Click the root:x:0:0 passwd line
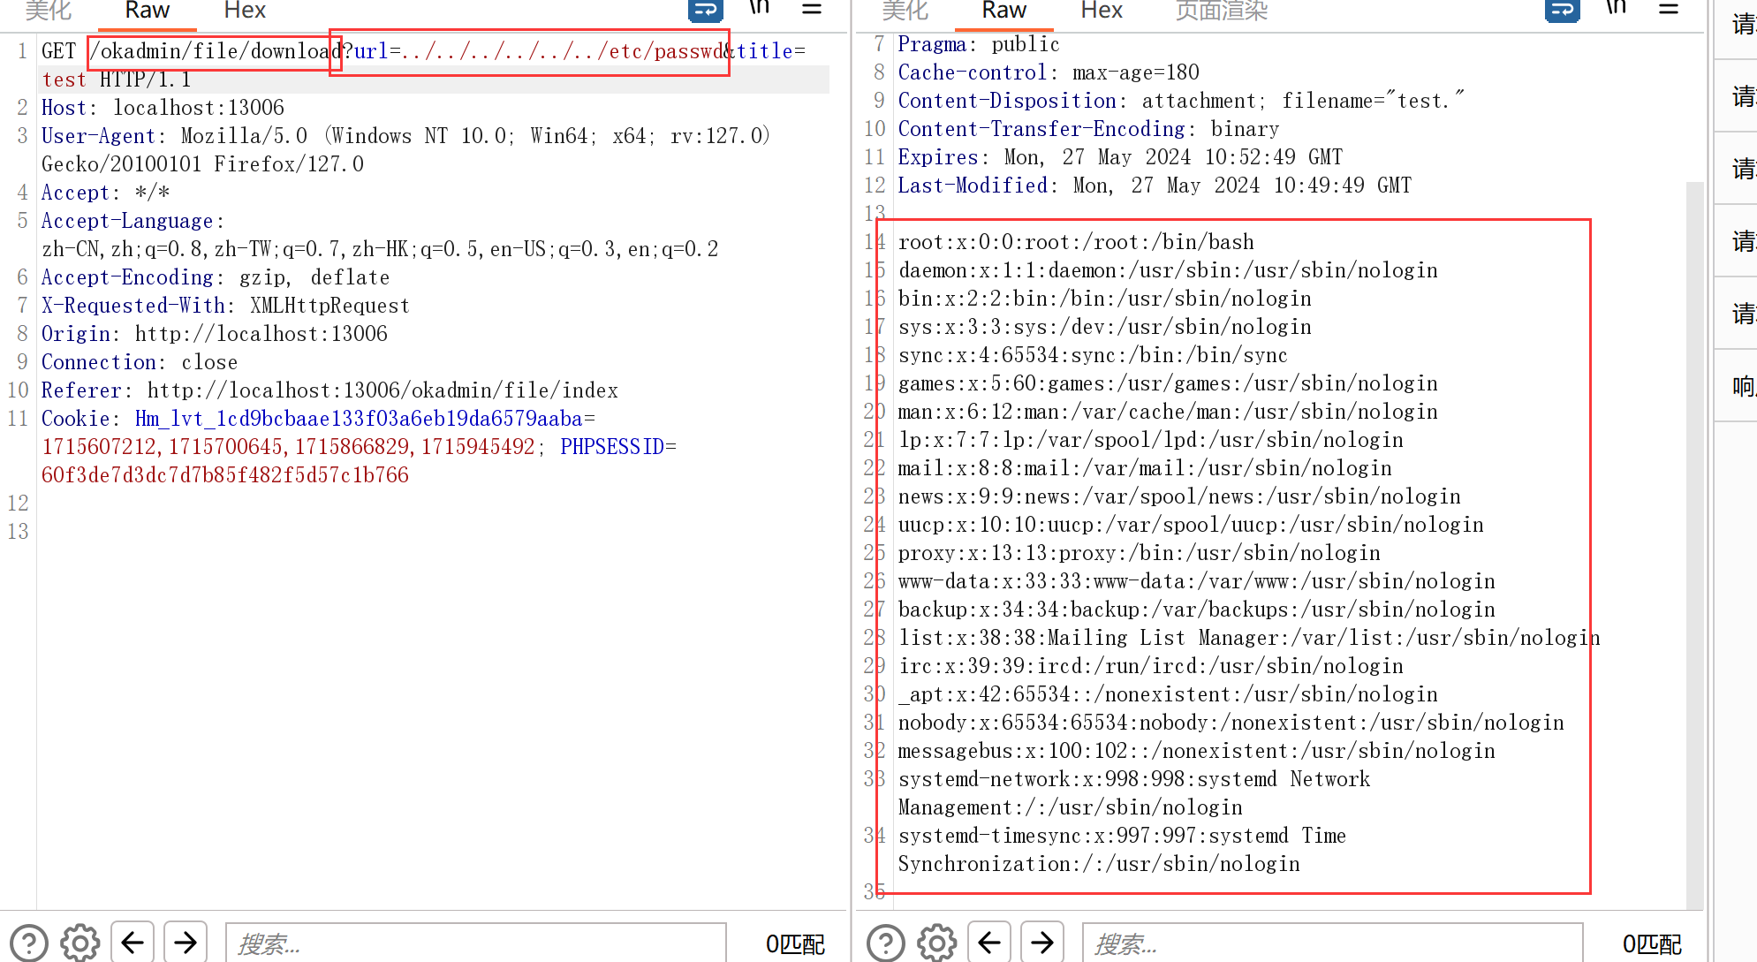This screenshot has width=1757, height=962. click(1076, 242)
